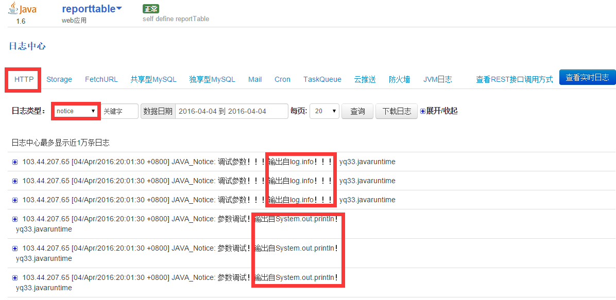Screen dimensions: 616x300
Task: Click the 下载日志 button
Action: click(x=397, y=111)
